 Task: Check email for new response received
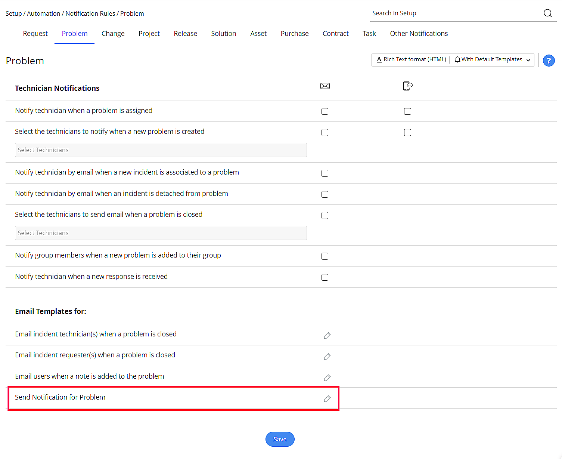point(325,277)
